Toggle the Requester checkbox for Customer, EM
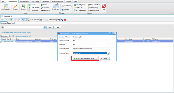Screen dimensions: 174x93 [148, 41]
